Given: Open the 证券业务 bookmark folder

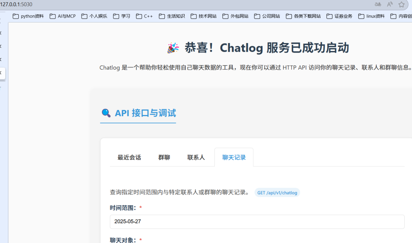Looking at the screenshot, I should pyautogui.click(x=340, y=16).
